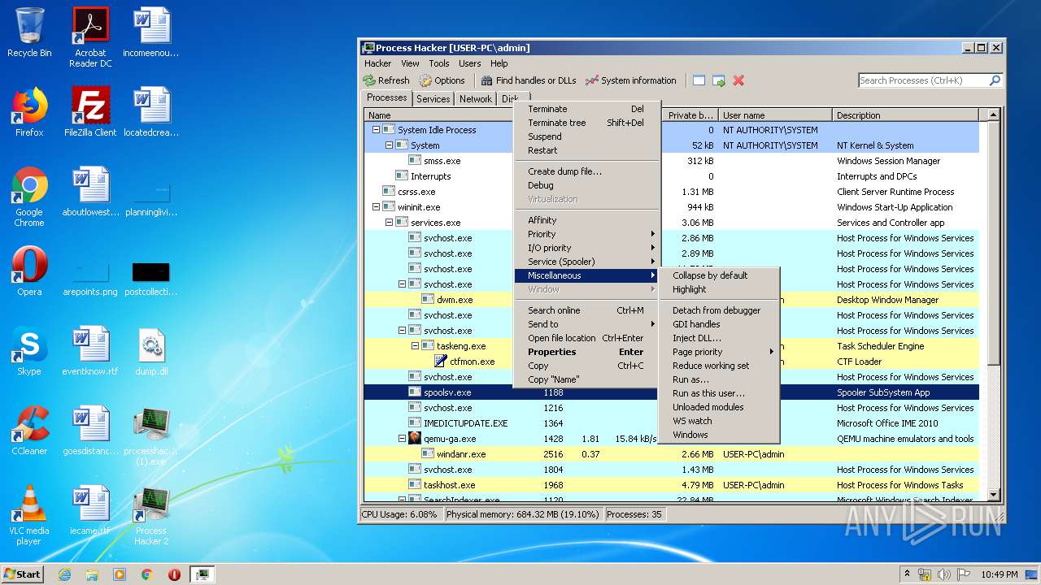Click the clock showing 10:49 PM
This screenshot has height=585, width=1041.
pyautogui.click(x=999, y=574)
